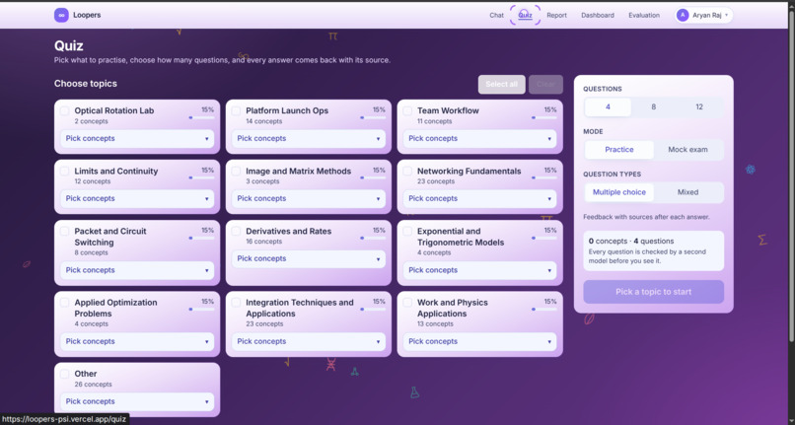Click 'Feedback with sources after each answer.' text
The width and height of the screenshot is (795, 425).
[x=646, y=217]
